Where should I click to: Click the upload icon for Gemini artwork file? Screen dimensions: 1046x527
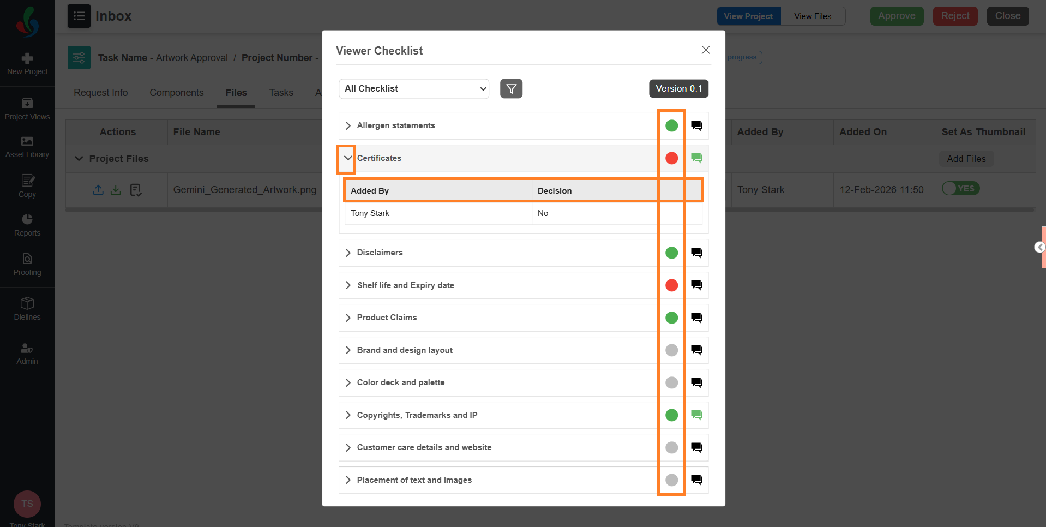(x=98, y=190)
